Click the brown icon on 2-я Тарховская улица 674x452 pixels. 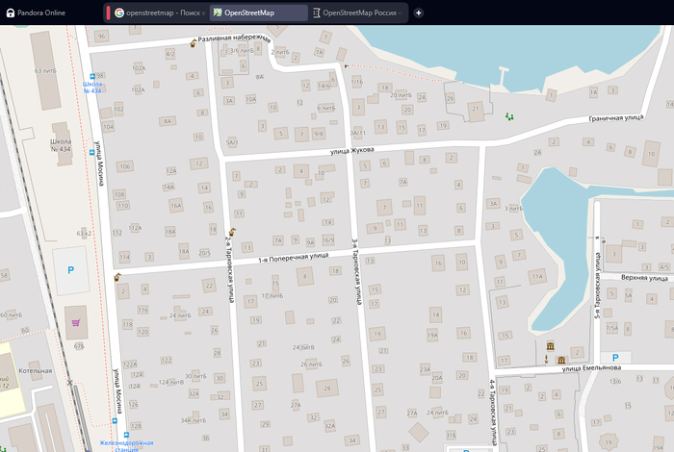(232, 231)
